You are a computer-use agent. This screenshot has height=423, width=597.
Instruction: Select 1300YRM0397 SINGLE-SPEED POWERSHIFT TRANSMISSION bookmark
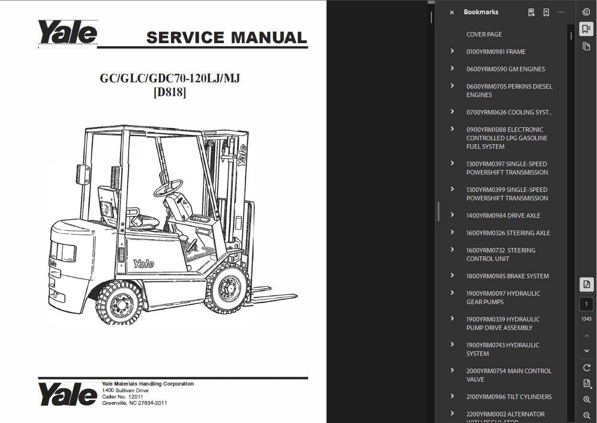point(507,168)
